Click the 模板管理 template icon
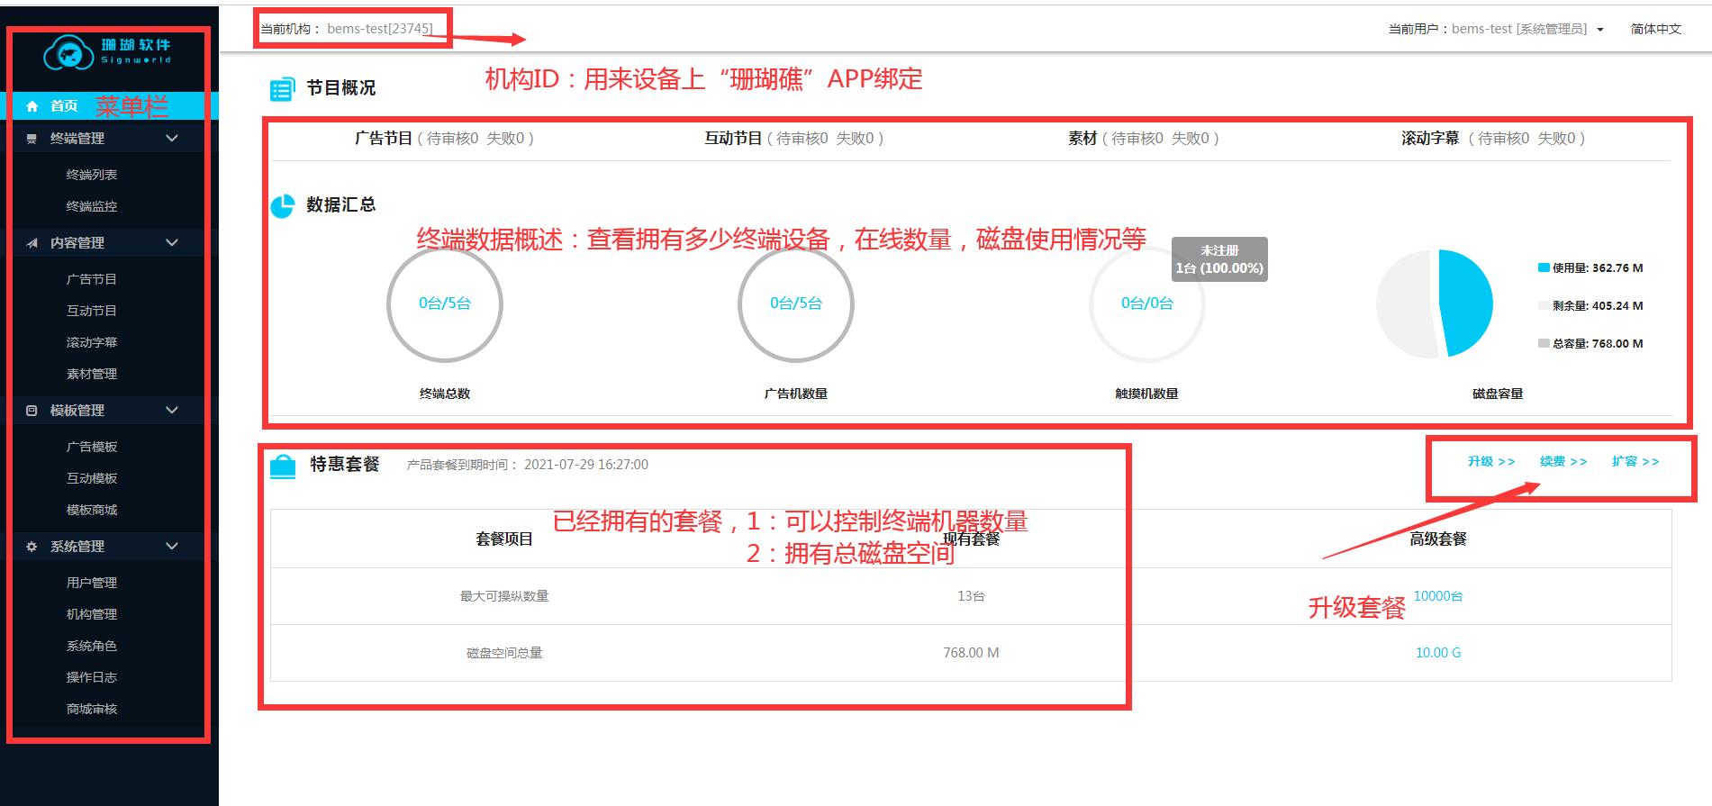This screenshot has width=1712, height=806. [32, 411]
